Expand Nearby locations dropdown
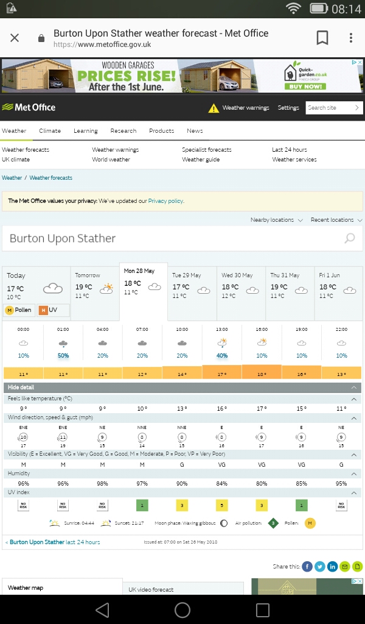Viewport: 365px width, 624px height. click(x=276, y=219)
